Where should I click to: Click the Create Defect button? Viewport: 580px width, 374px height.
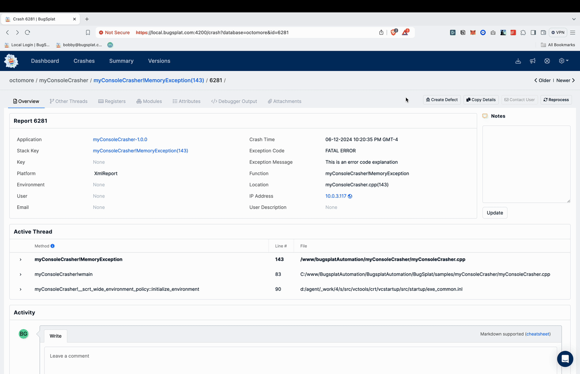pyautogui.click(x=442, y=99)
